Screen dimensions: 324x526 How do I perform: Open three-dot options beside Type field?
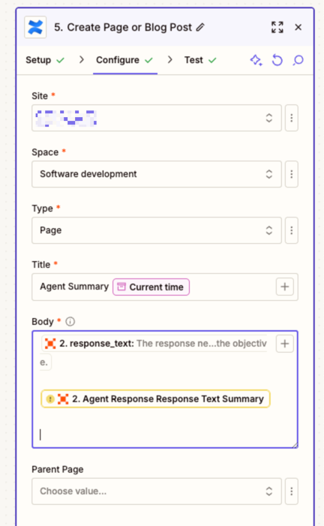[292, 230]
